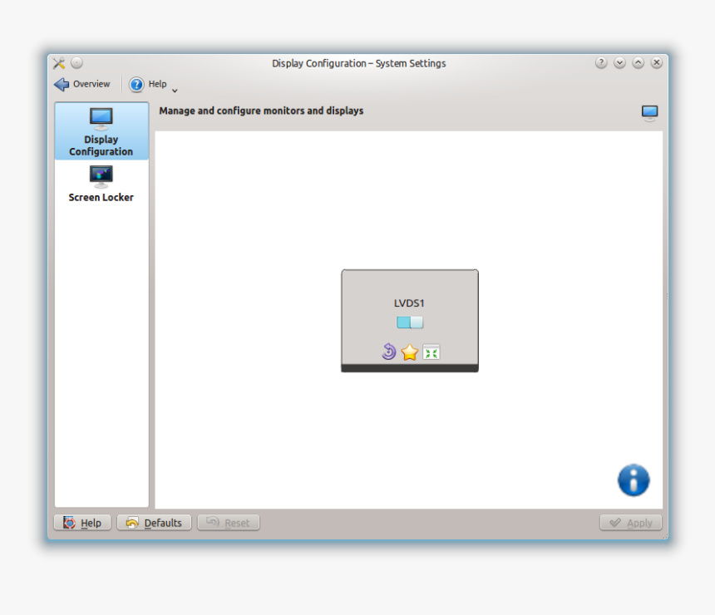Click the Help button at bottom left

point(81,523)
